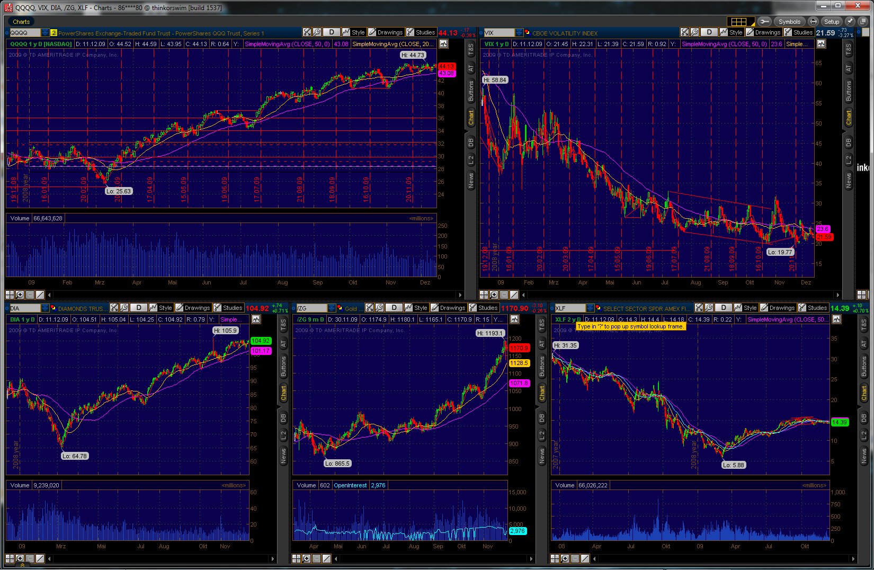Expand the XLF symbol dropdown arrow

click(x=590, y=308)
